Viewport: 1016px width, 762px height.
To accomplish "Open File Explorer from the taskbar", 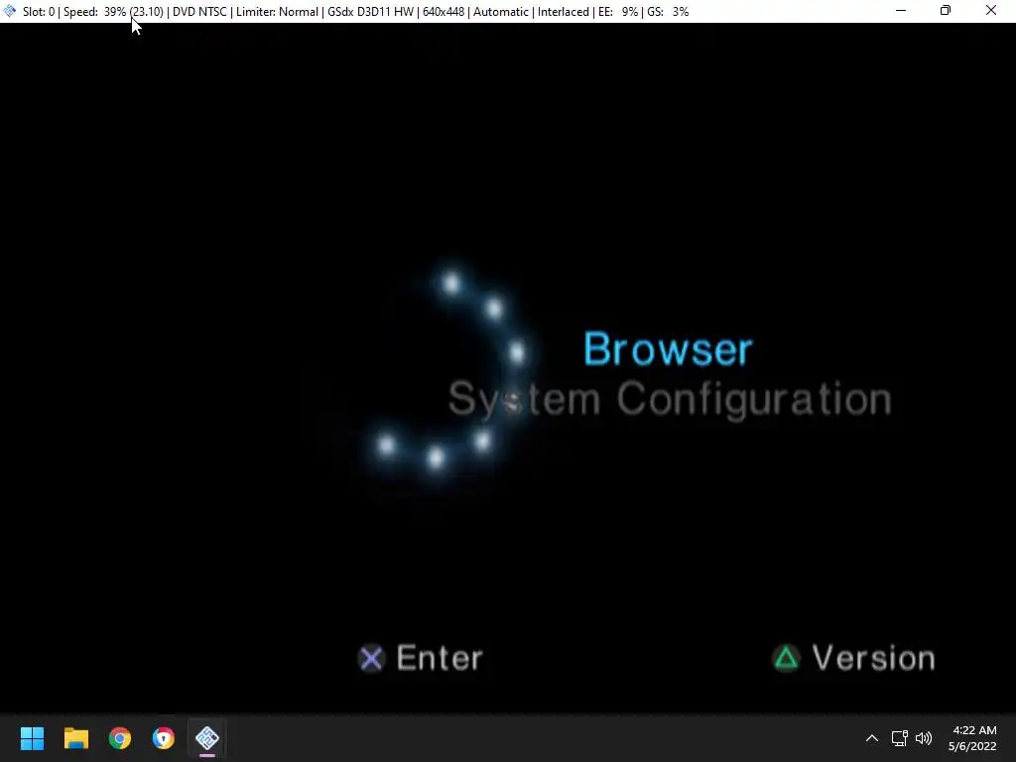I will coord(75,738).
